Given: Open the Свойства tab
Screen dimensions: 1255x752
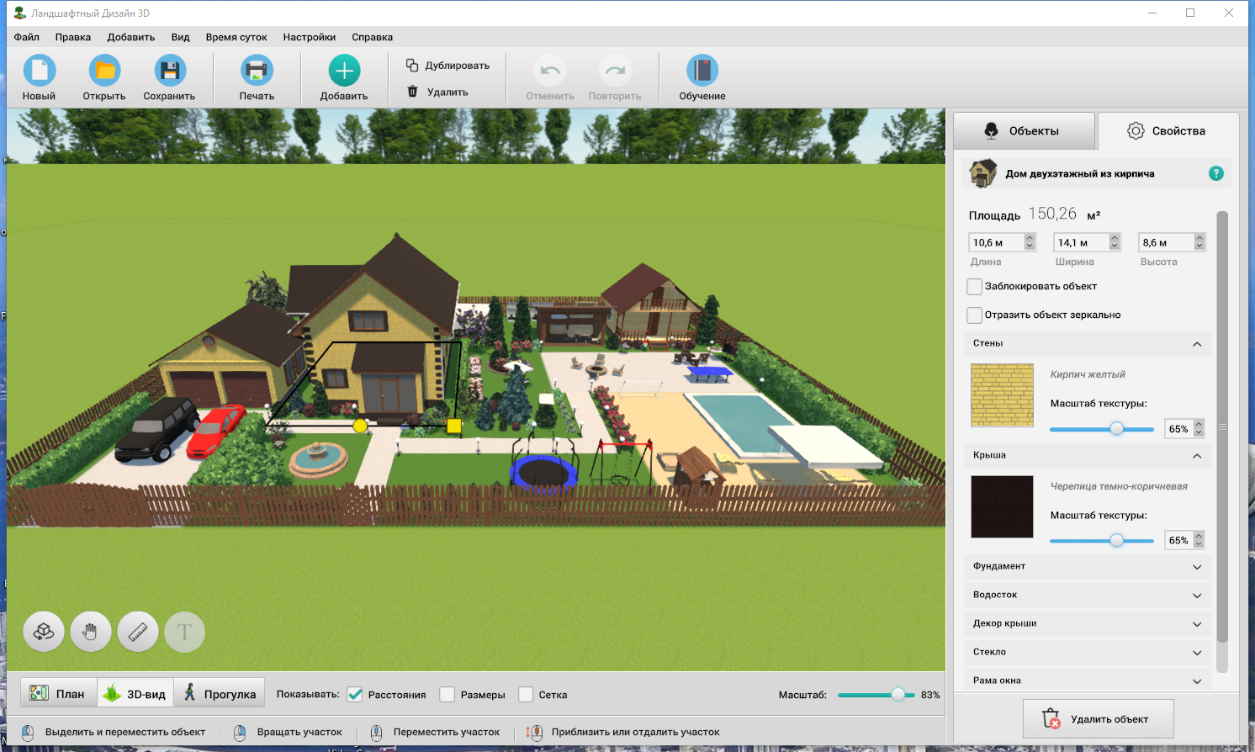Looking at the screenshot, I should coord(1168,131).
